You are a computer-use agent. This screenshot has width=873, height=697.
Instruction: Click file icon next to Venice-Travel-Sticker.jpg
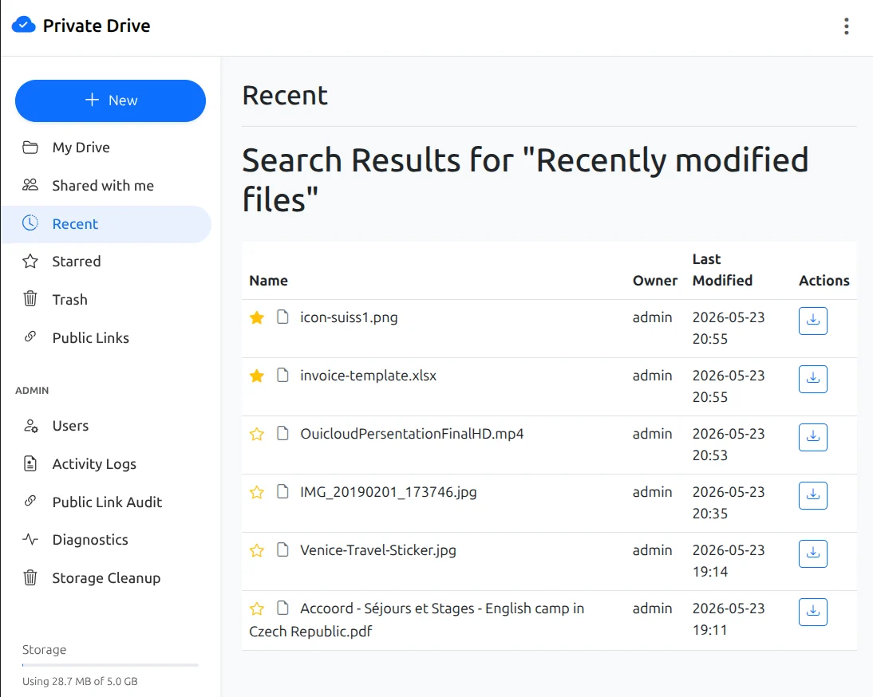pyautogui.click(x=282, y=550)
